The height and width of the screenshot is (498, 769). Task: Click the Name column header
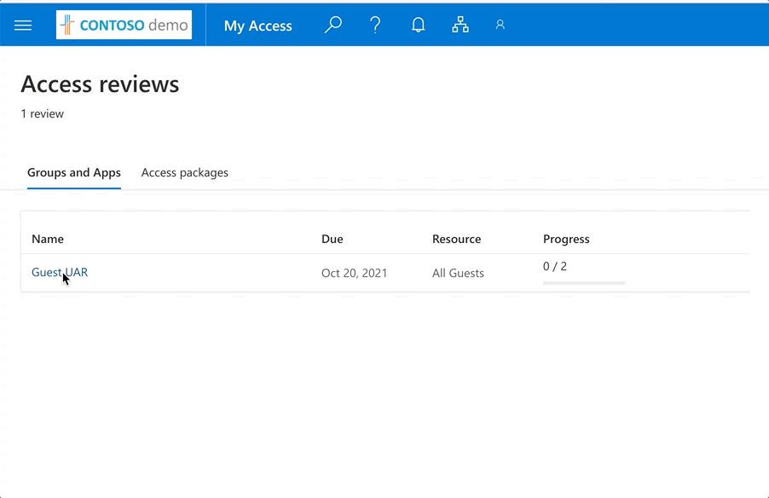pyautogui.click(x=48, y=239)
